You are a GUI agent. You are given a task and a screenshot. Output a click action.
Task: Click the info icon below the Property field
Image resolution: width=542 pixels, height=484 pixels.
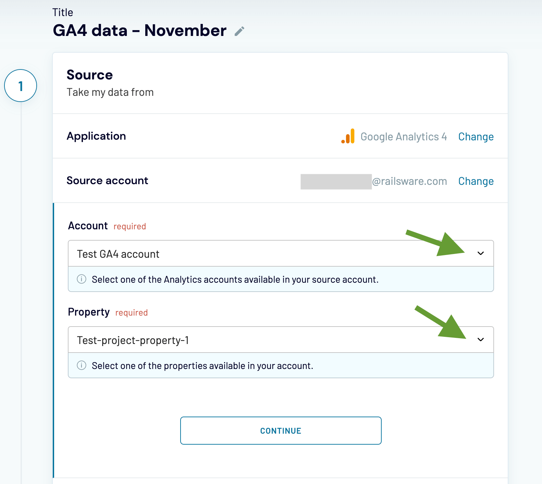81,366
